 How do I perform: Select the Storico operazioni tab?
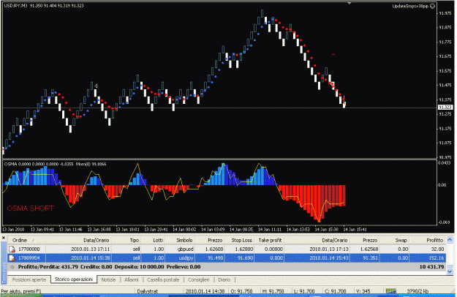coord(74,279)
